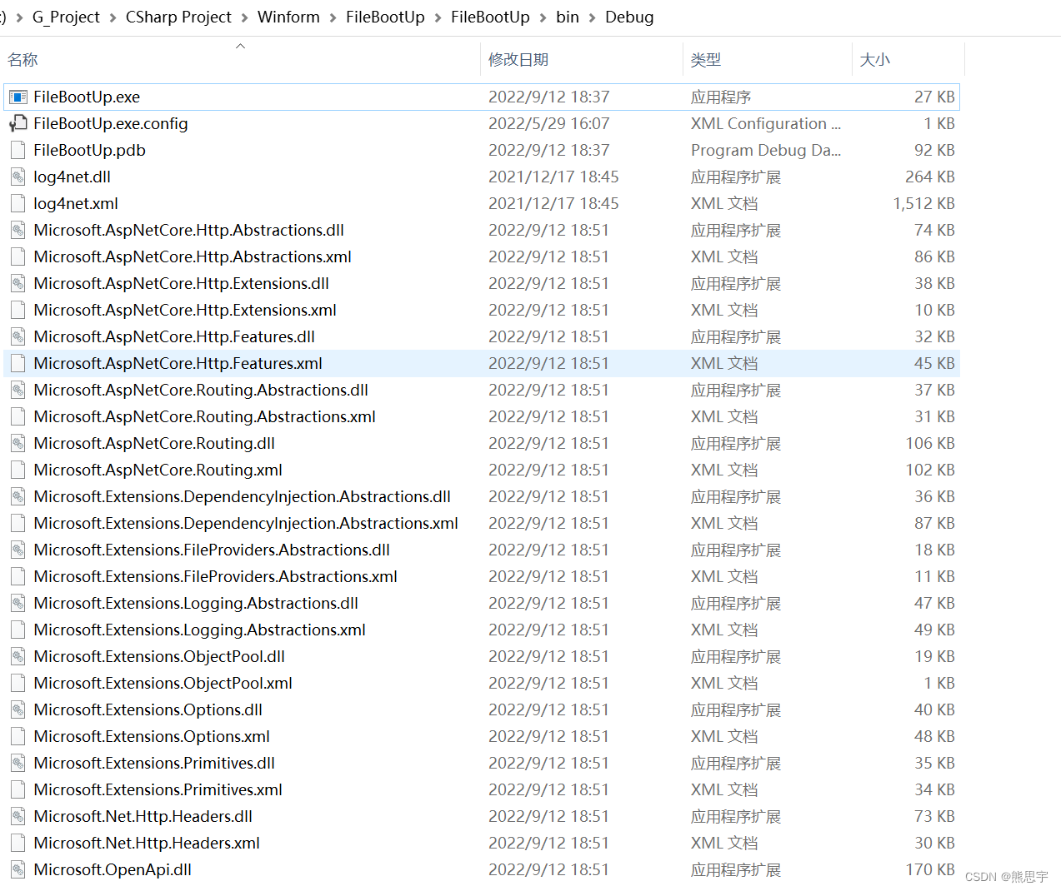Click the Microsoft.OpenApi.dll file icon
The height and width of the screenshot is (891, 1061).
pyautogui.click(x=18, y=870)
